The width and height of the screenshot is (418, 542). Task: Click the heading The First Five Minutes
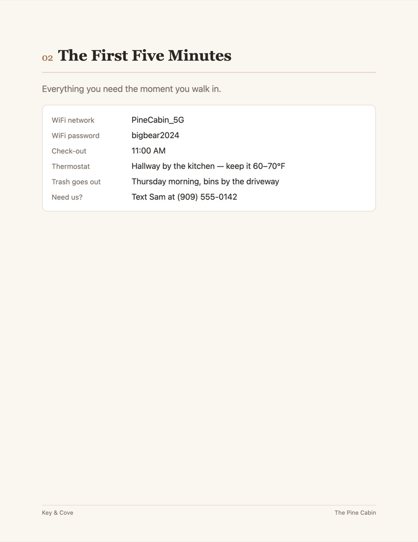click(x=144, y=56)
